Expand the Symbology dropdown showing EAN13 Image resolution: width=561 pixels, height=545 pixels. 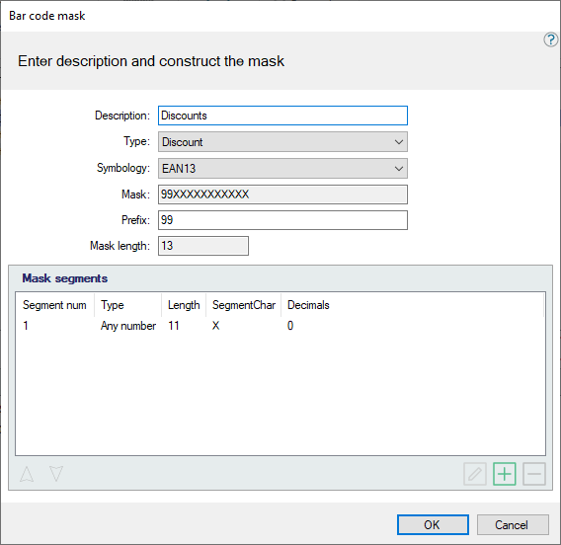pyautogui.click(x=282, y=169)
